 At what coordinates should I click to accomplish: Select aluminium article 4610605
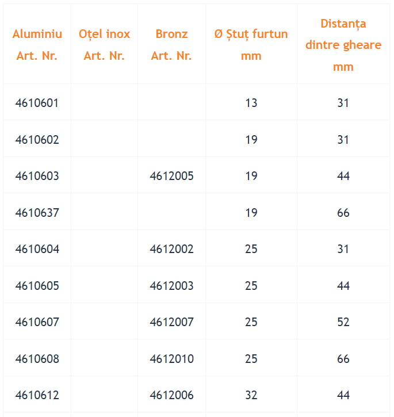(37, 286)
